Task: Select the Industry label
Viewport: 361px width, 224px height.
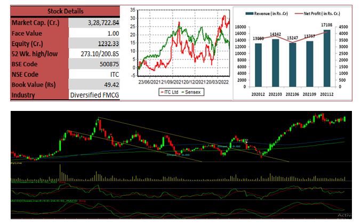Action: (x=23, y=95)
